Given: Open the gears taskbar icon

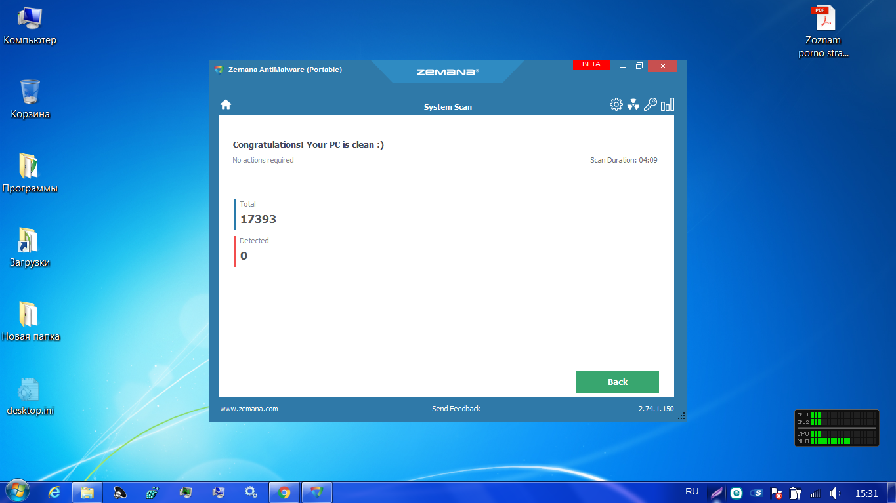Looking at the screenshot, I should click(x=251, y=492).
